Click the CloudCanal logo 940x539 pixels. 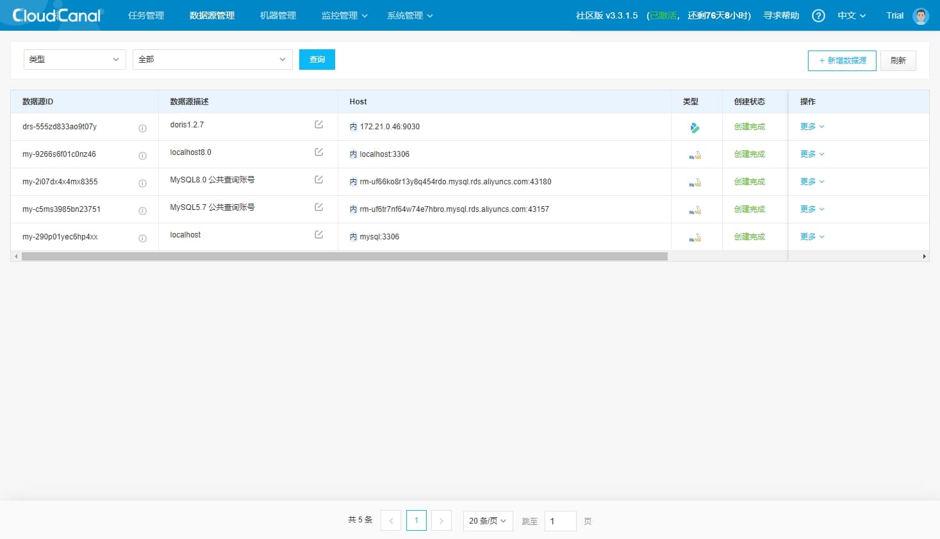[x=57, y=15]
